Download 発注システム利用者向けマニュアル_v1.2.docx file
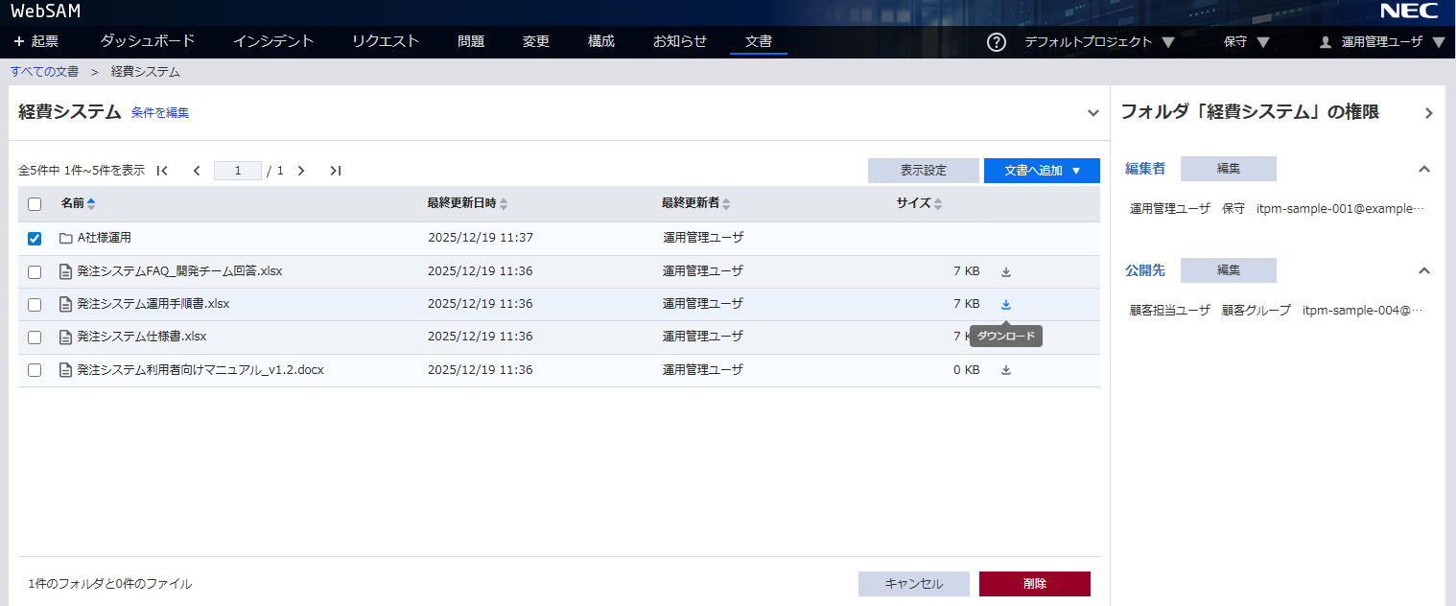 click(1006, 370)
